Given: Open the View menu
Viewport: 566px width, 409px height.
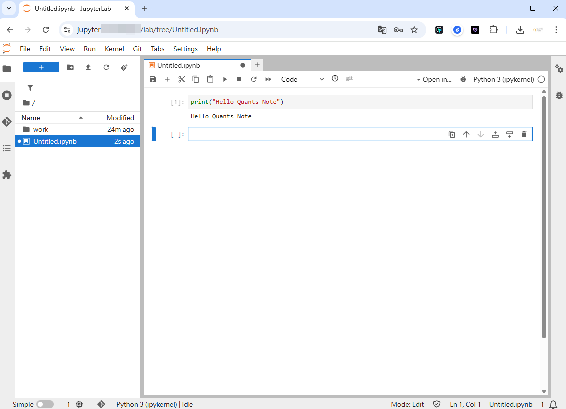Looking at the screenshot, I should (67, 49).
